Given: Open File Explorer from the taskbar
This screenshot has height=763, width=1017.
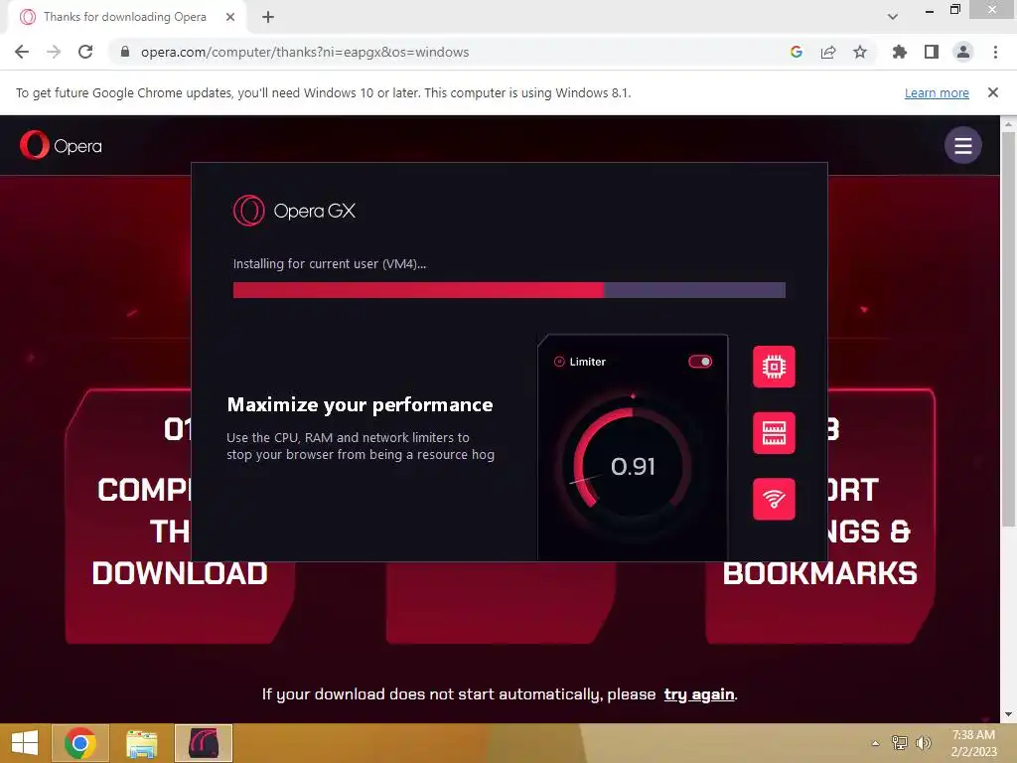Looking at the screenshot, I should click(141, 743).
